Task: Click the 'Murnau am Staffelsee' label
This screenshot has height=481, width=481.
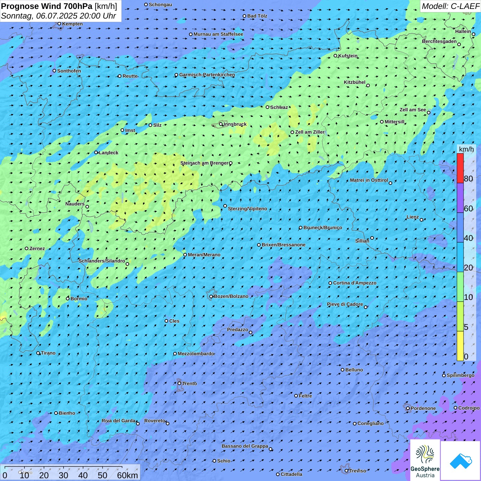Action: click(x=218, y=34)
